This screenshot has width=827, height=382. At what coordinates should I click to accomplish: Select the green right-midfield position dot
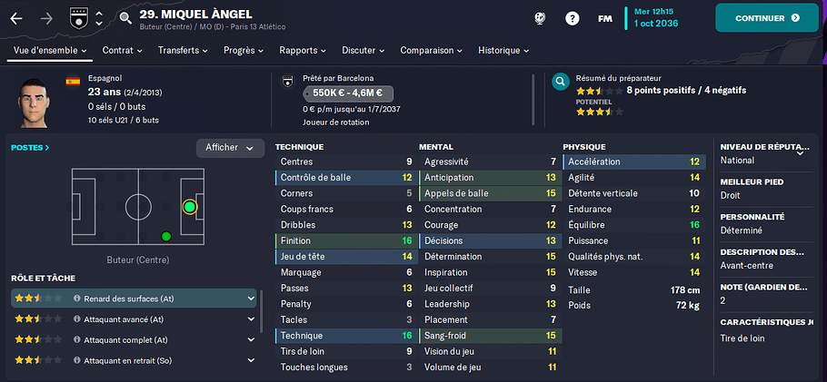[x=166, y=237]
